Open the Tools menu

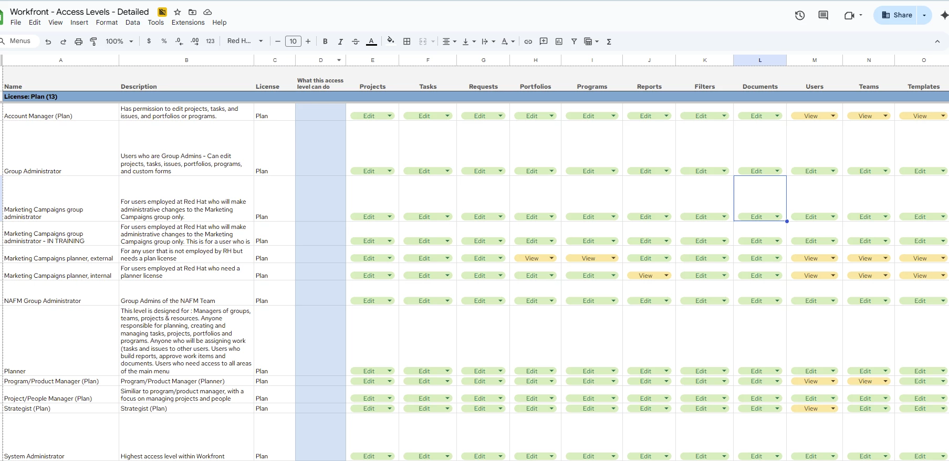pyautogui.click(x=155, y=23)
